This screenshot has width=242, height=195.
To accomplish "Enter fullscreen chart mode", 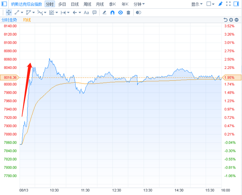I will [x=228, y=4].
